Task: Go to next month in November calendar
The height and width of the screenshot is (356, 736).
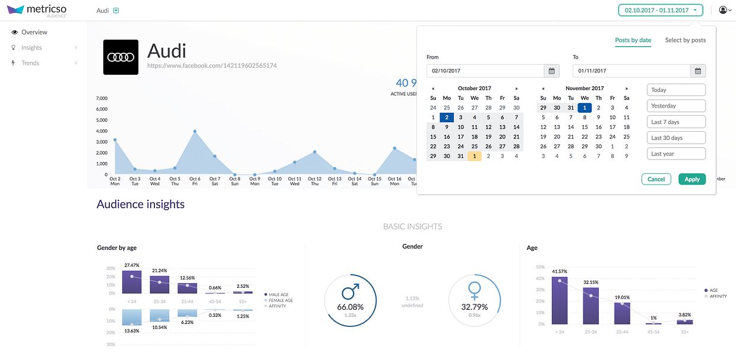Action: (626, 88)
